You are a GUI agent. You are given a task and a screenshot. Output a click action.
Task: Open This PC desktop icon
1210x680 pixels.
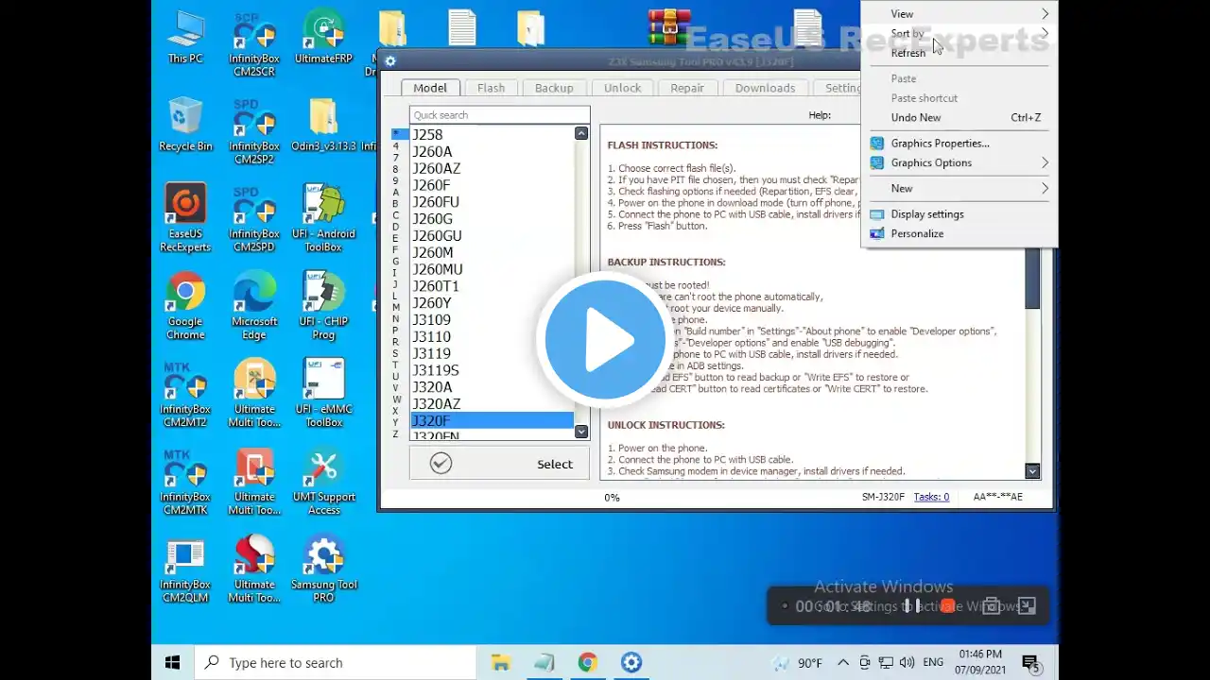click(185, 38)
